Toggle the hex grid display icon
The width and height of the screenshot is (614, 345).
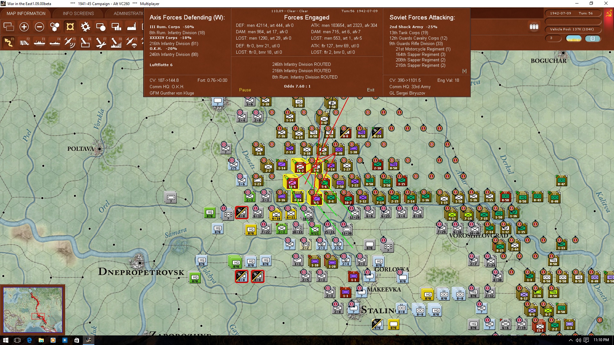pyautogui.click(x=55, y=27)
